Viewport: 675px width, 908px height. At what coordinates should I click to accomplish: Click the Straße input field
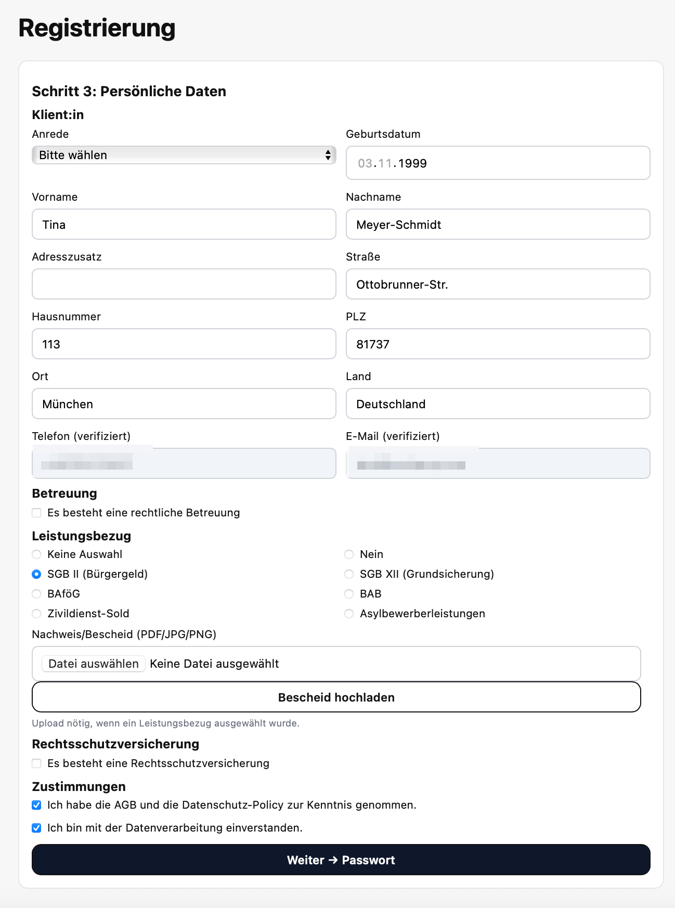pyautogui.click(x=498, y=284)
